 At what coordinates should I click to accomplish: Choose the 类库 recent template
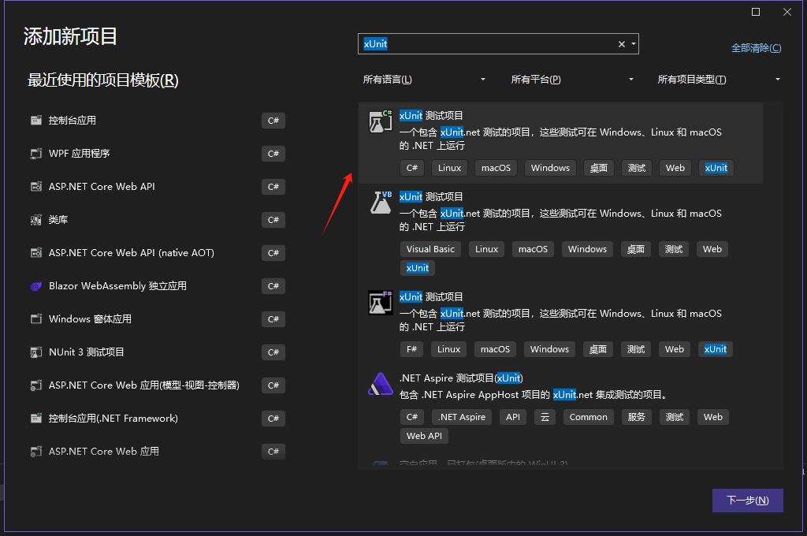(158, 220)
